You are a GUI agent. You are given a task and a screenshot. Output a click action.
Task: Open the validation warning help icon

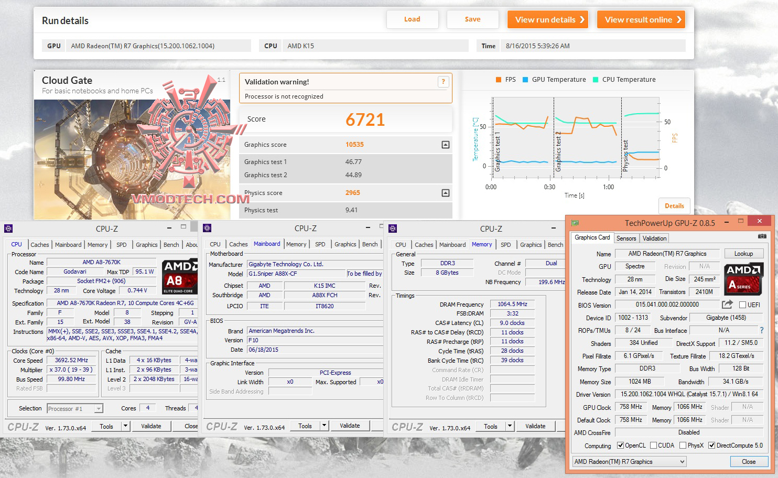tap(443, 82)
